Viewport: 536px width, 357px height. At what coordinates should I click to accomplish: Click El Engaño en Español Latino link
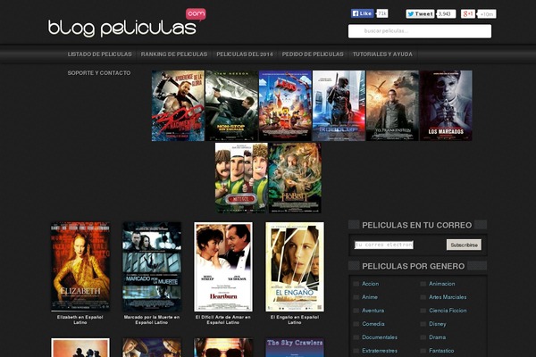coord(295,320)
